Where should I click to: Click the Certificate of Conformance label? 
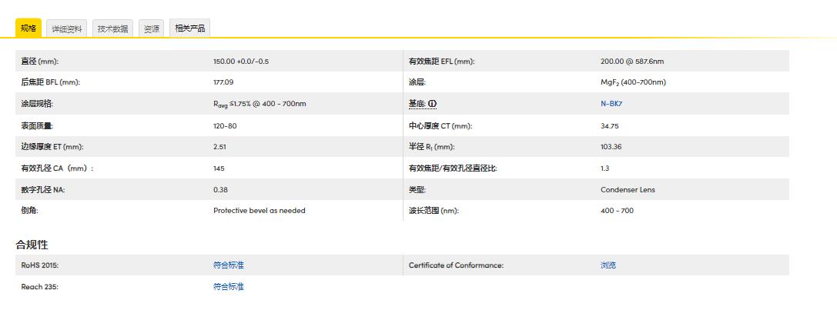[x=456, y=265]
